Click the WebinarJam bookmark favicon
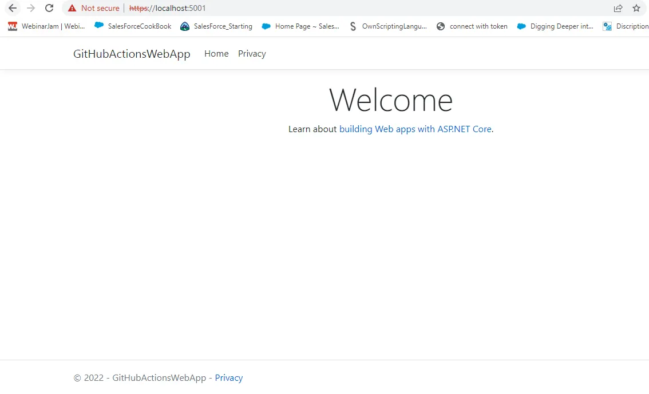 point(11,26)
